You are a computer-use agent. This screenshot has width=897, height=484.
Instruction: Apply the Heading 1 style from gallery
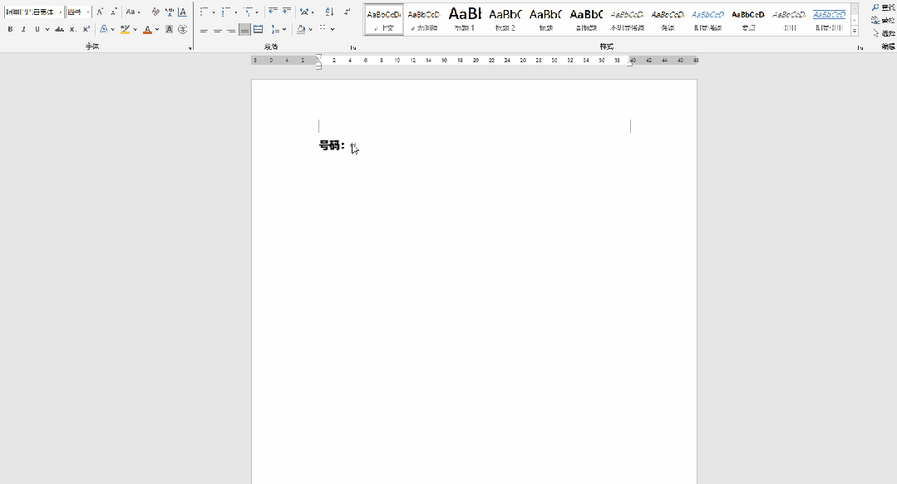(465, 18)
